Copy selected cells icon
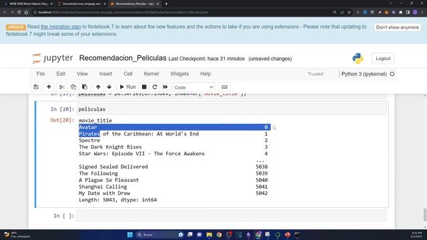The image size is (427, 240). point(73,87)
